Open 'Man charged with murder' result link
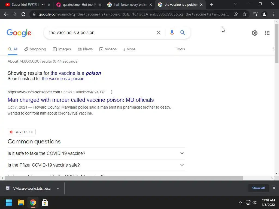This screenshot has width=279, height=209. 81,100
